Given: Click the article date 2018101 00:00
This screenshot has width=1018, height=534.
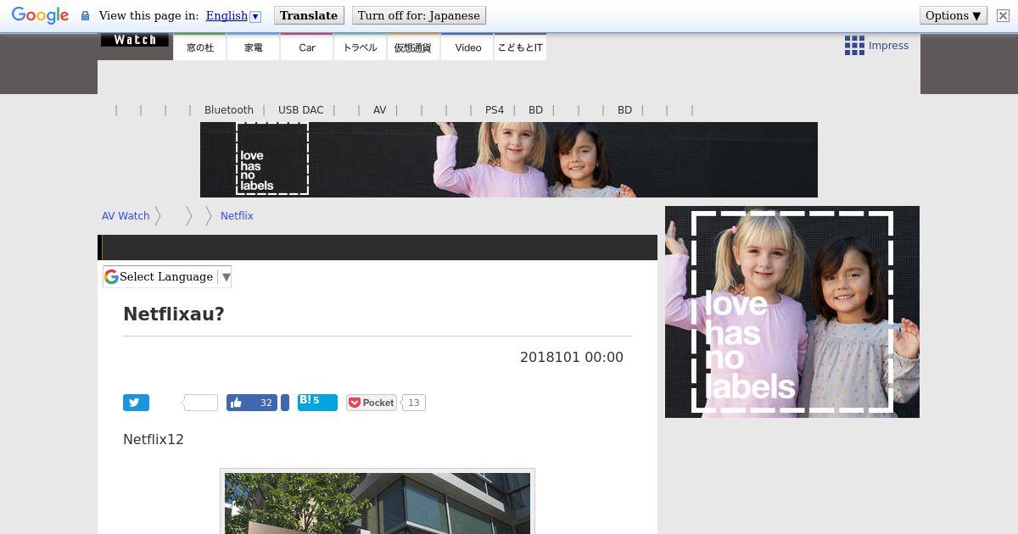Looking at the screenshot, I should (x=572, y=358).
